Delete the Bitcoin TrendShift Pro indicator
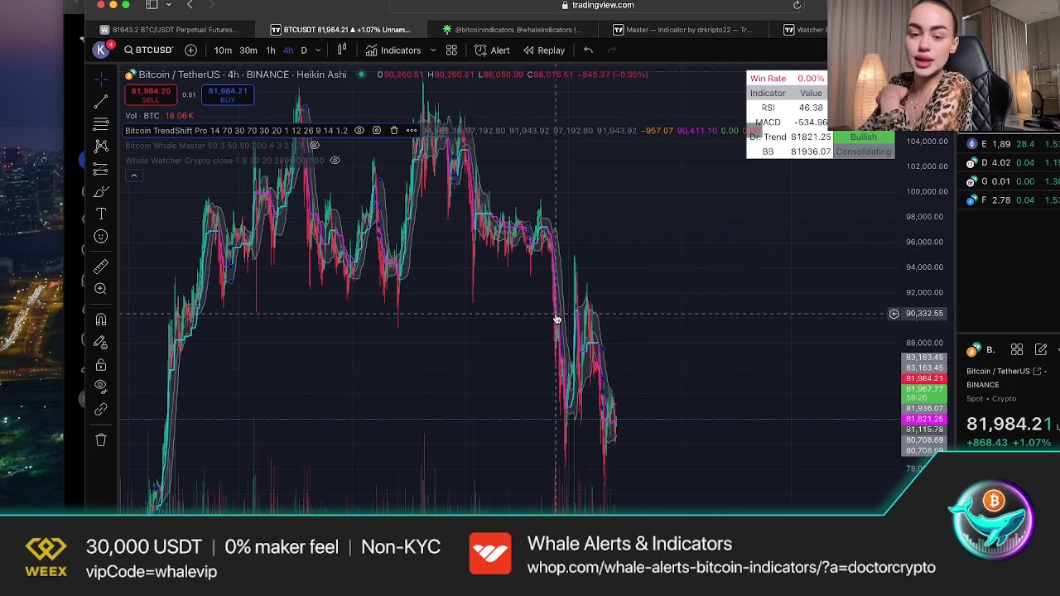 point(394,131)
